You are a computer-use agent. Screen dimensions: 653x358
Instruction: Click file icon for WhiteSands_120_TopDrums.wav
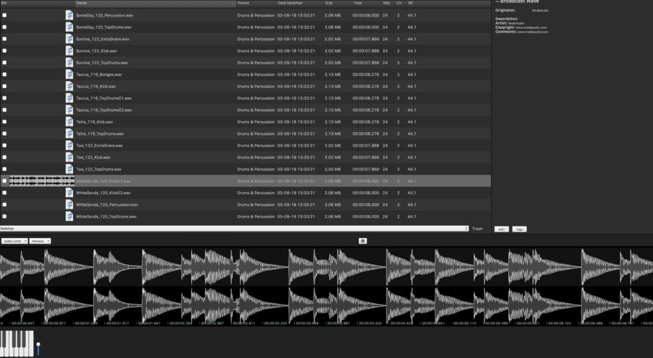[69, 217]
